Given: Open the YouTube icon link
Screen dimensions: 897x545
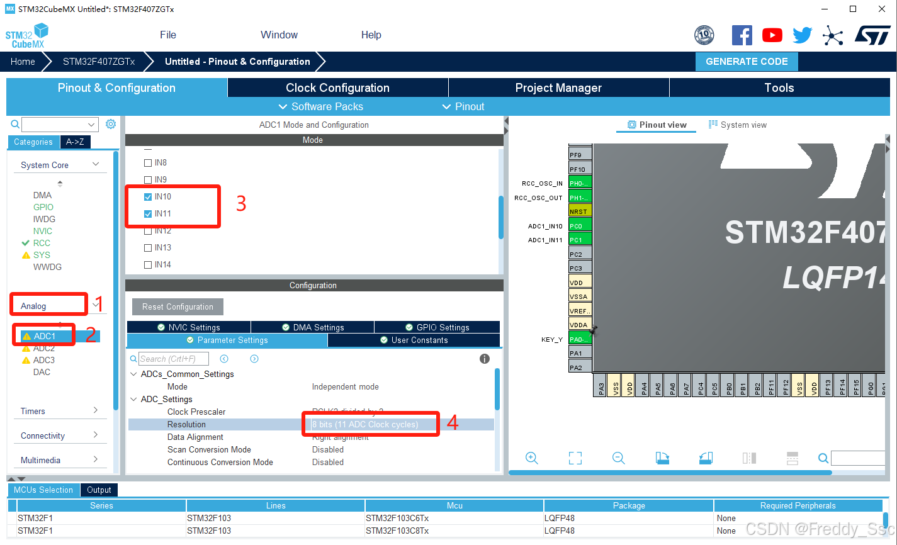Looking at the screenshot, I should click(772, 35).
